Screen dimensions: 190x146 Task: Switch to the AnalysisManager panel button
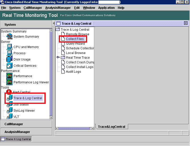click(26, 132)
